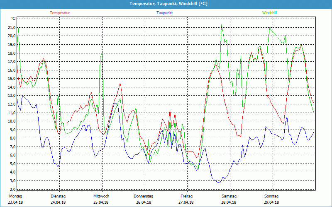Click the 11,0 y-axis value
Image resolution: width=332 pixels, height=207 pixels.
click(x=12, y=113)
